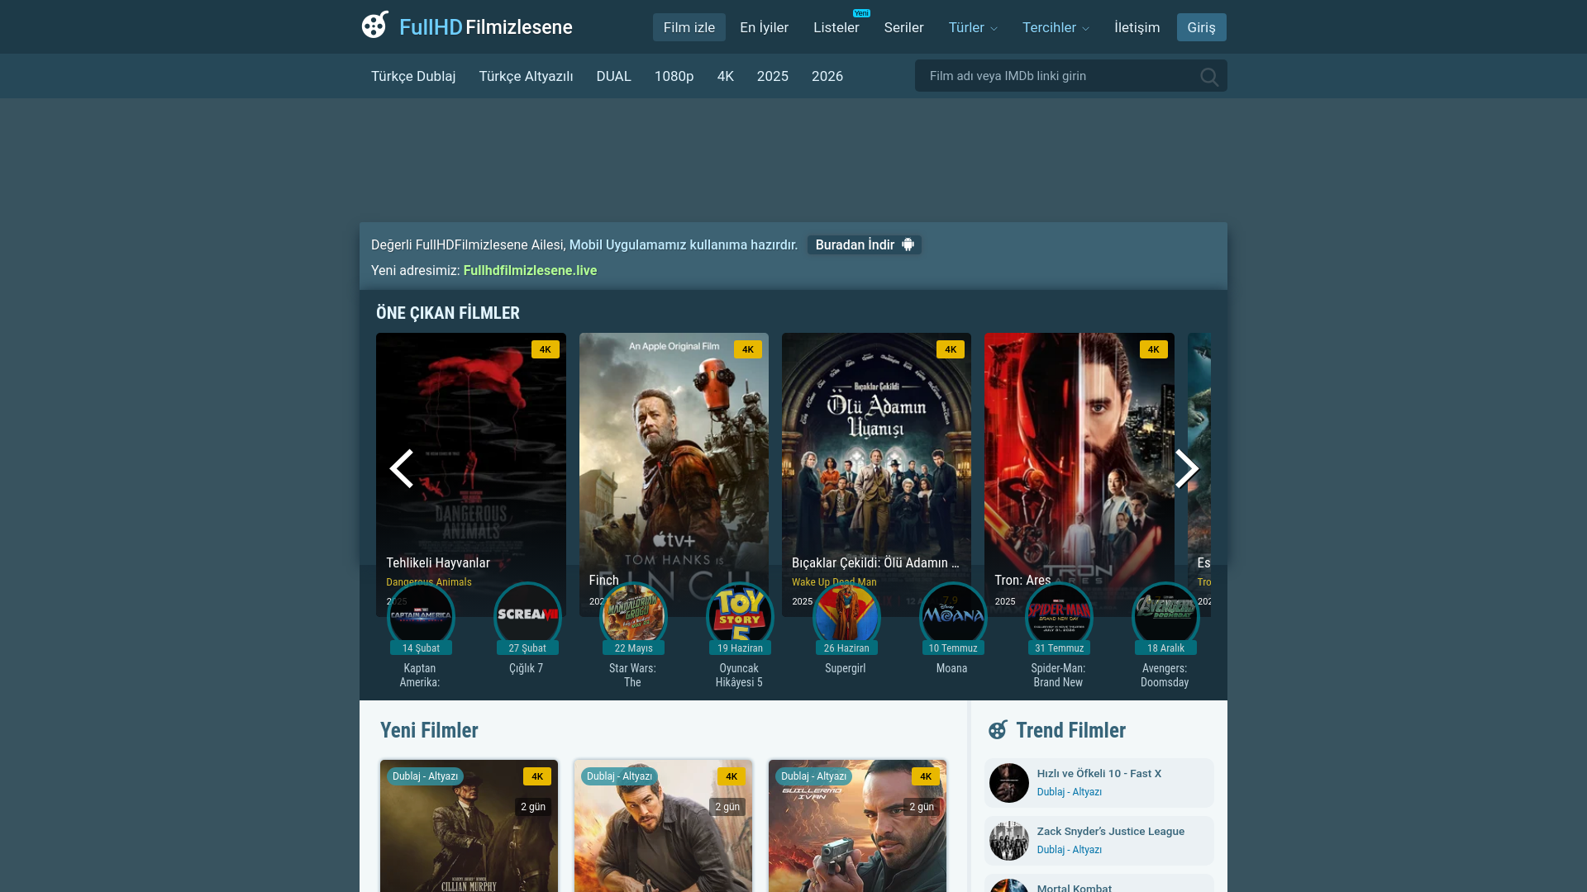Click the 4K badge on Tehlikeli Hayvanlar poster
The image size is (1587, 892).
coord(546,349)
